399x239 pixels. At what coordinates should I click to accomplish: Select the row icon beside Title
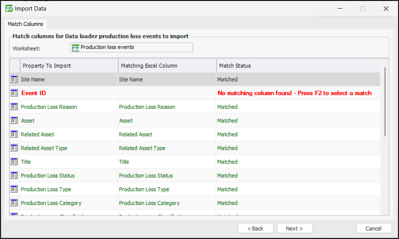coord(14,162)
